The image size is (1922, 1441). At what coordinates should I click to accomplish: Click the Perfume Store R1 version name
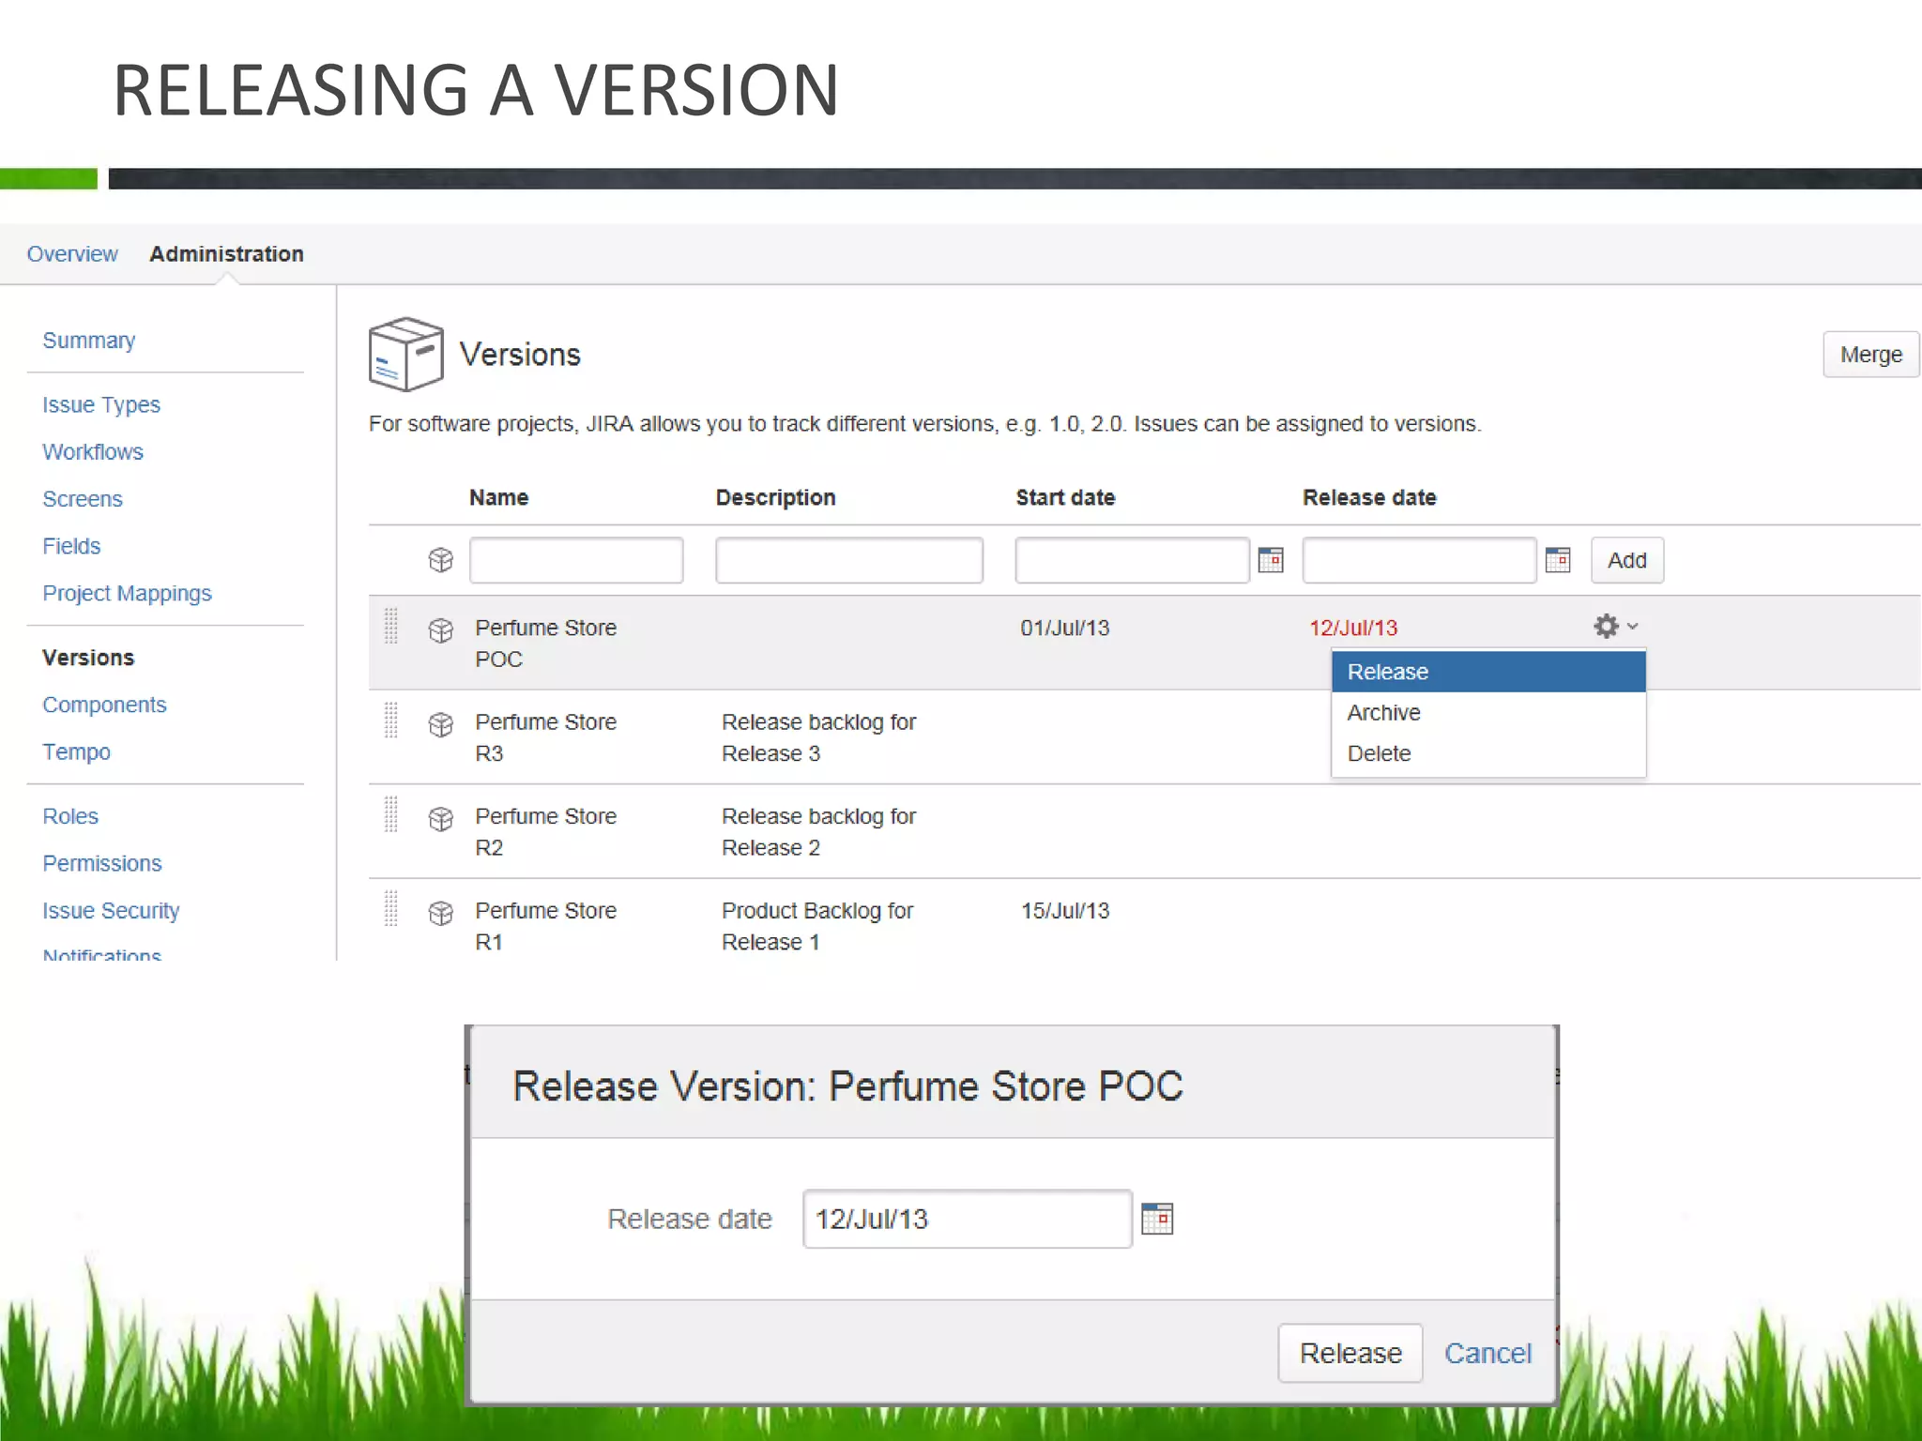[546, 926]
